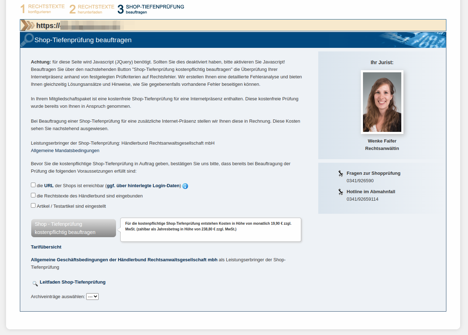468x335 pixels.
Task: Open Allgemeine Geschäftsbedingungen der Händlerbund link
Action: pyautogui.click(x=124, y=260)
